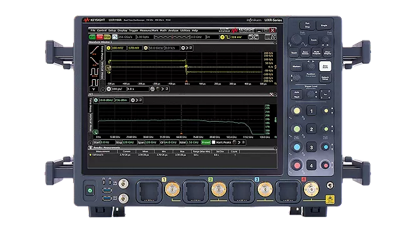Select the rise time measurement icon
Screen dimensions: 413x232
[94, 51]
